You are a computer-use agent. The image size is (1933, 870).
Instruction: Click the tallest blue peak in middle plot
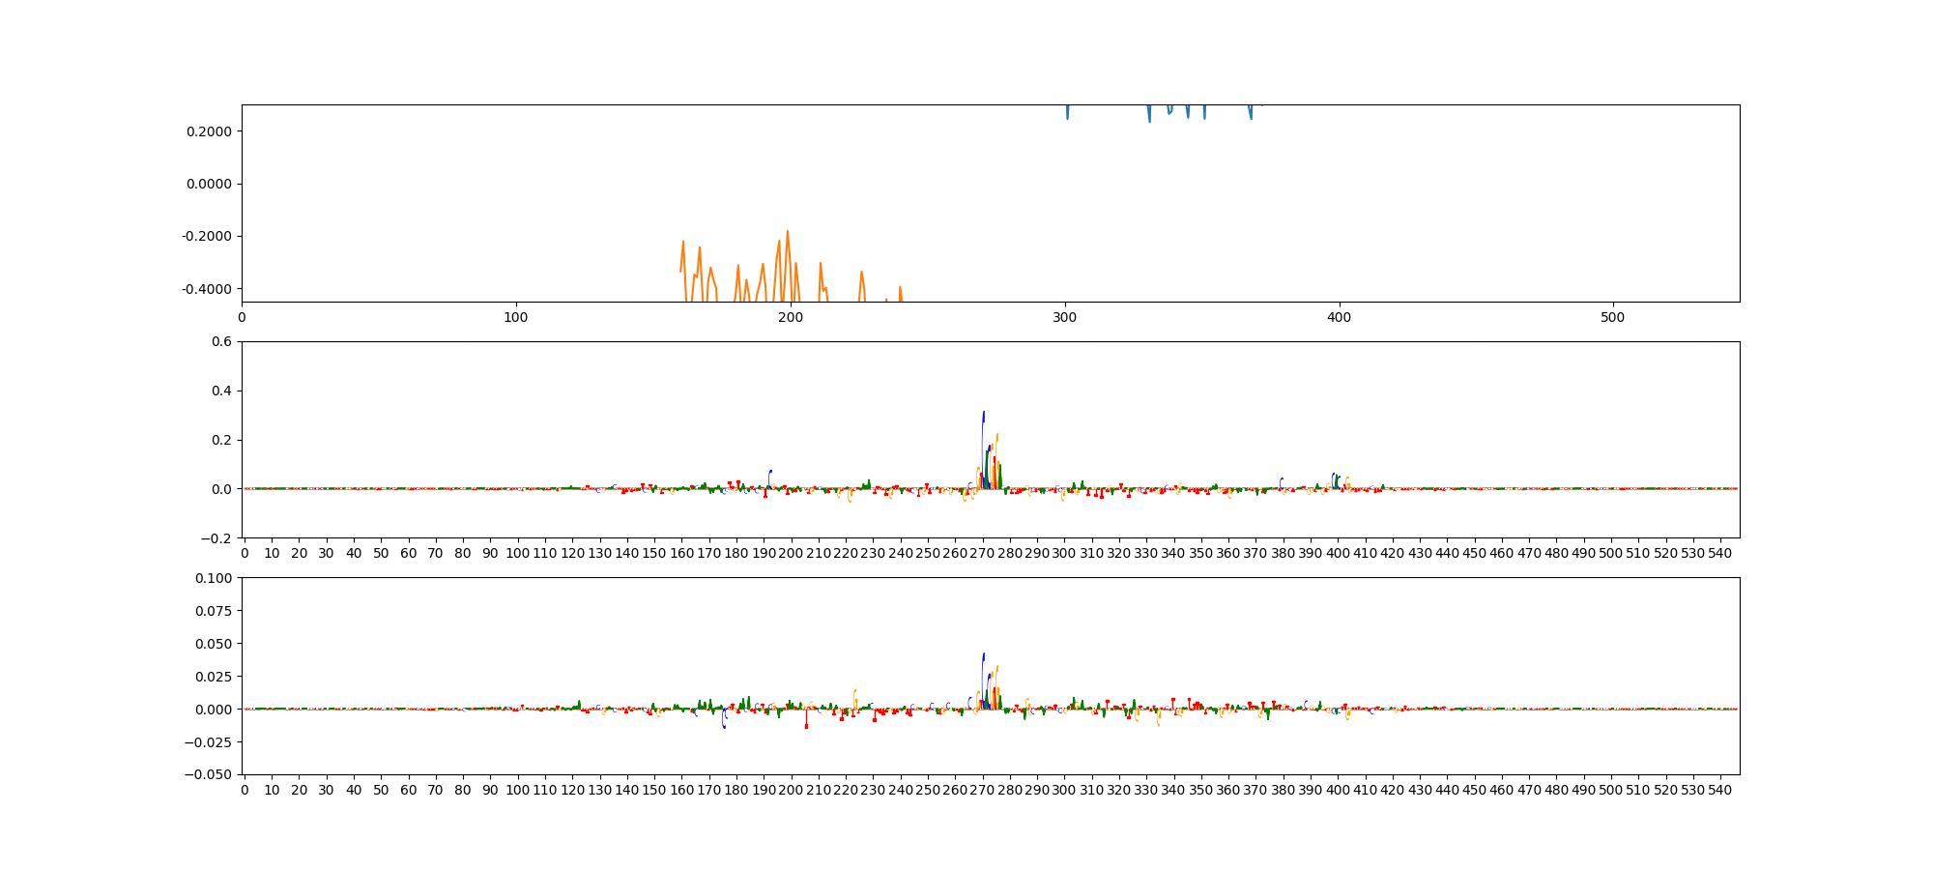tap(983, 414)
